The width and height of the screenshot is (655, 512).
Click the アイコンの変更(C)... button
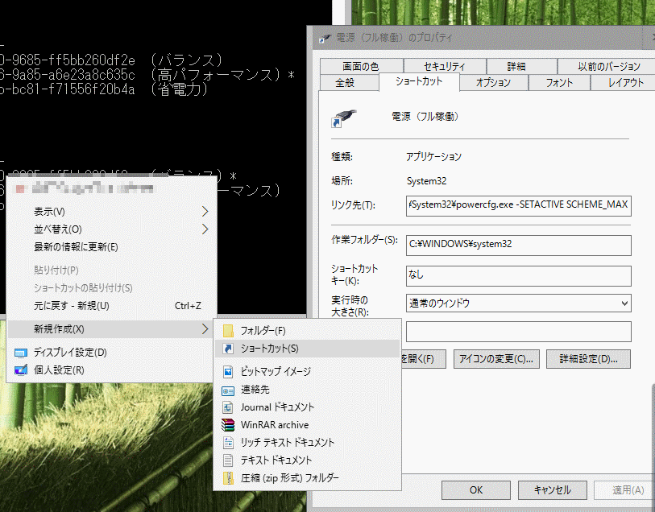coord(496,359)
